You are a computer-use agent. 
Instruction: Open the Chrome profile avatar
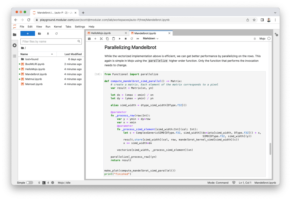point(269,20)
